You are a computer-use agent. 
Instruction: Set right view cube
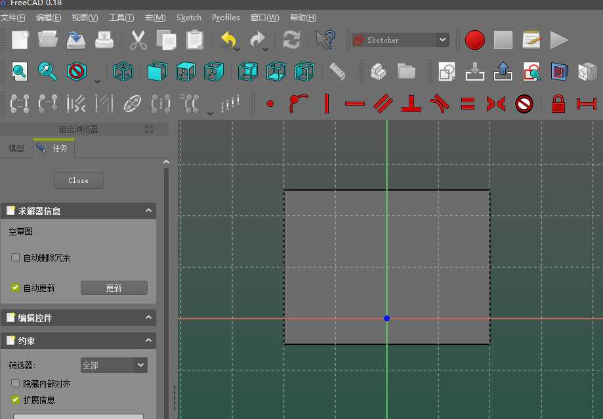(x=214, y=71)
